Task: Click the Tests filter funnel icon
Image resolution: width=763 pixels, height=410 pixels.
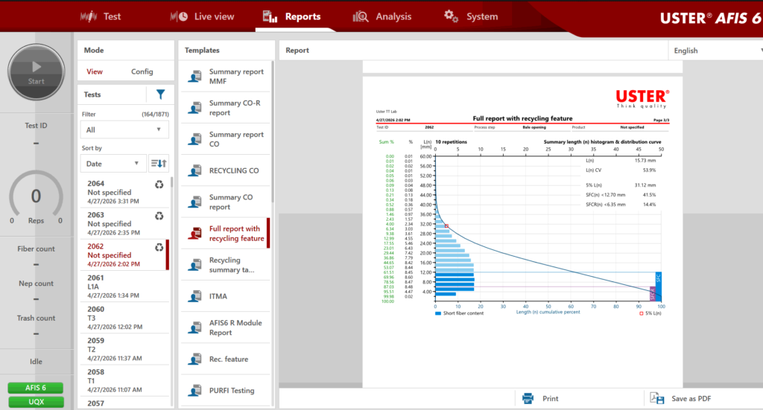Action: (x=160, y=95)
